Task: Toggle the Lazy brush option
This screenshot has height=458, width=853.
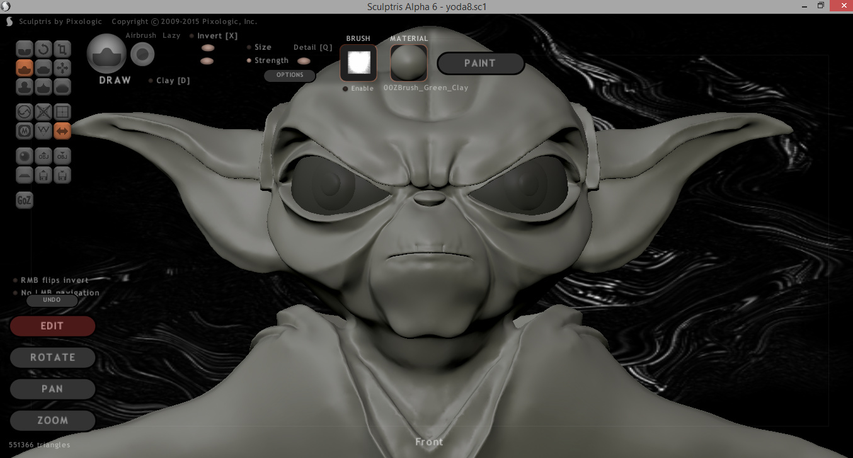Action: click(x=171, y=35)
